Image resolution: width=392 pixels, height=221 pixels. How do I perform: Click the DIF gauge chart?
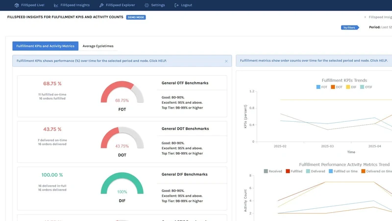pyautogui.click(x=122, y=183)
